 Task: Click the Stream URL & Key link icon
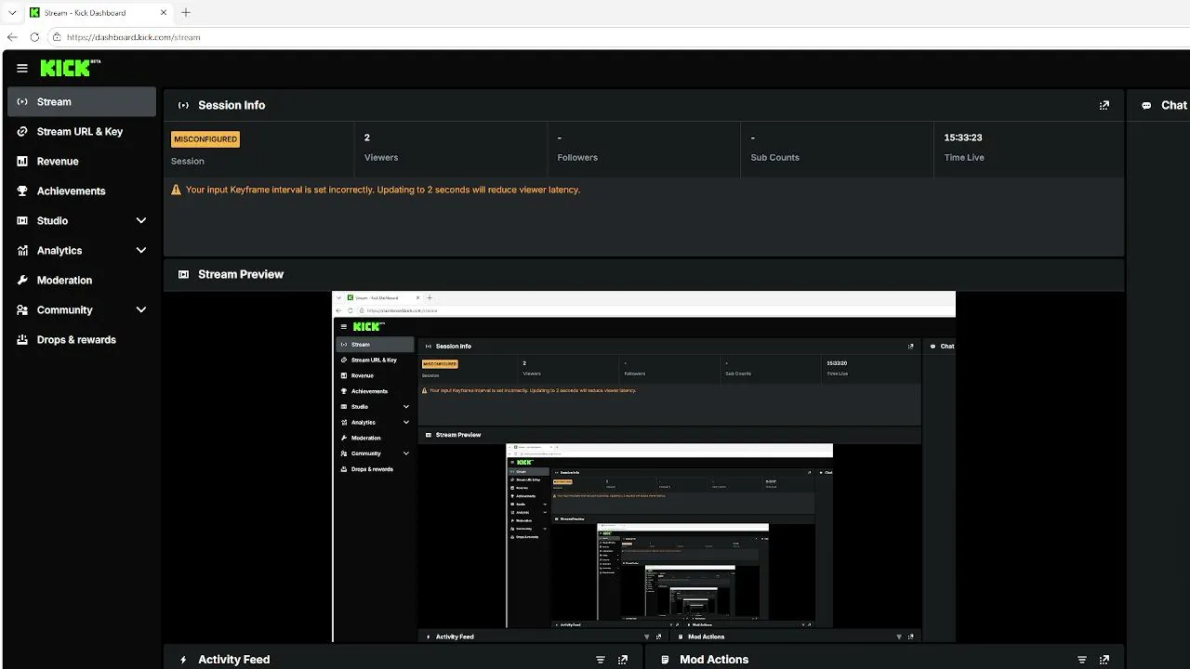22,132
